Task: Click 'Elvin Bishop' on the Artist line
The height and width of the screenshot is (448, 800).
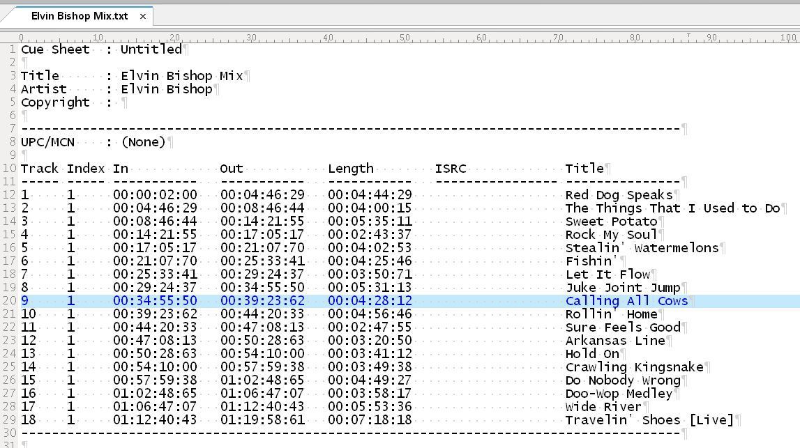Action: [166, 89]
